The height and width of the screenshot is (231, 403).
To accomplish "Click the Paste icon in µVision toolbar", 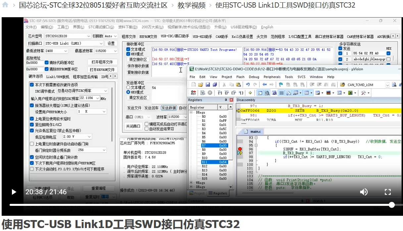I will 238,85.
